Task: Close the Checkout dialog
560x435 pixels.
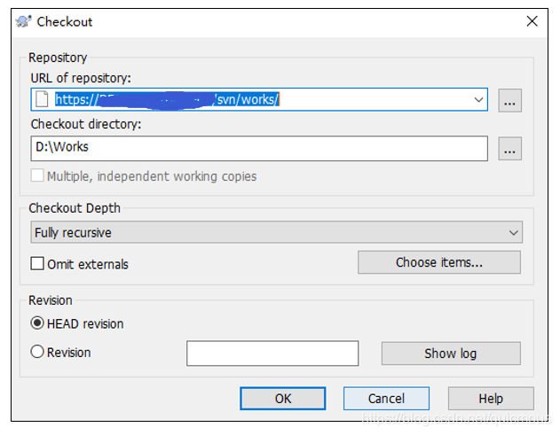Action: (532, 21)
